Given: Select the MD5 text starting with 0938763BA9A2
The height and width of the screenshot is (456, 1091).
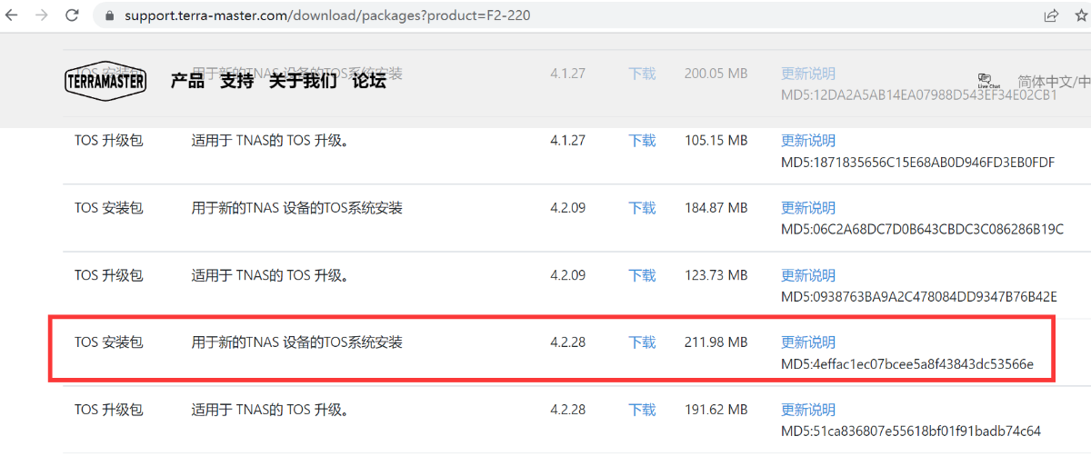Looking at the screenshot, I should point(919,297).
